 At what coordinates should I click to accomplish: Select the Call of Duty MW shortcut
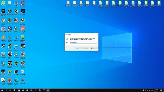[10, 64]
